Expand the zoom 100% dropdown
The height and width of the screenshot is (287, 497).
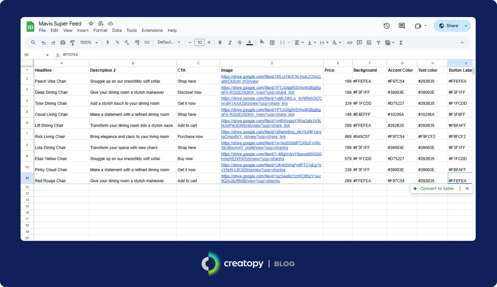tap(89, 43)
